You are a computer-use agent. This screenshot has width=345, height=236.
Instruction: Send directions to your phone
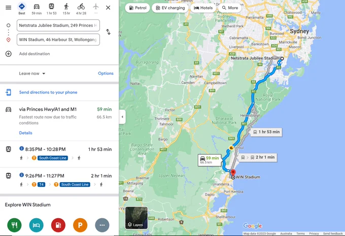[48, 92]
